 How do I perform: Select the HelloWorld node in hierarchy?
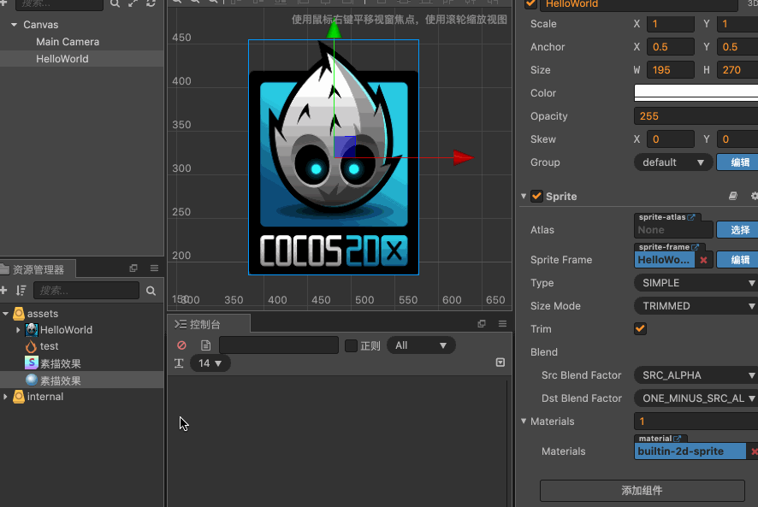point(62,58)
